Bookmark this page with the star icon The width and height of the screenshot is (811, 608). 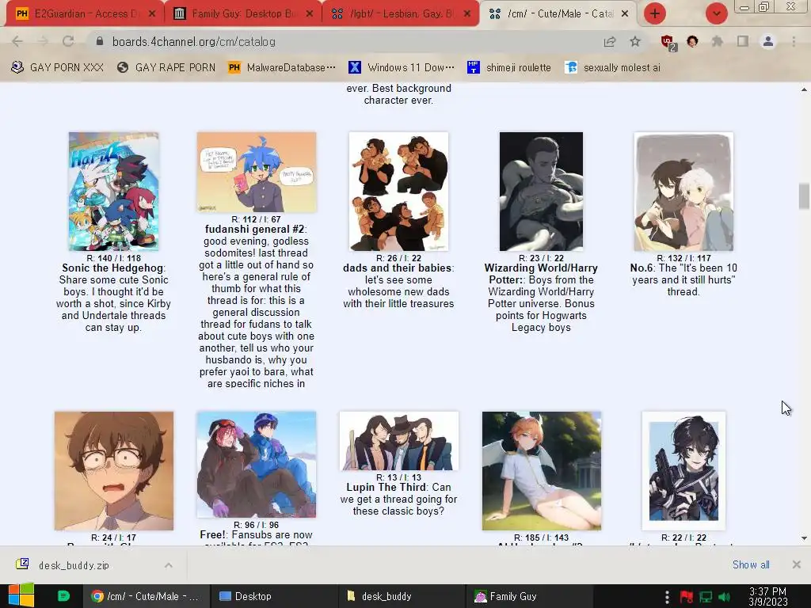click(x=635, y=42)
